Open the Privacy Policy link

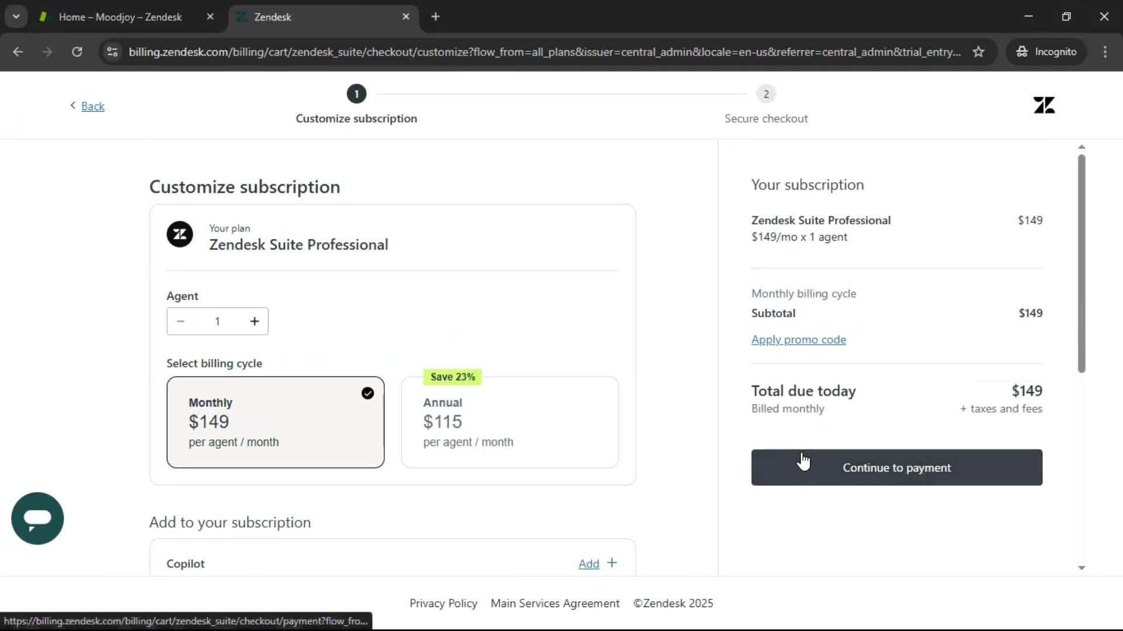coord(443,603)
